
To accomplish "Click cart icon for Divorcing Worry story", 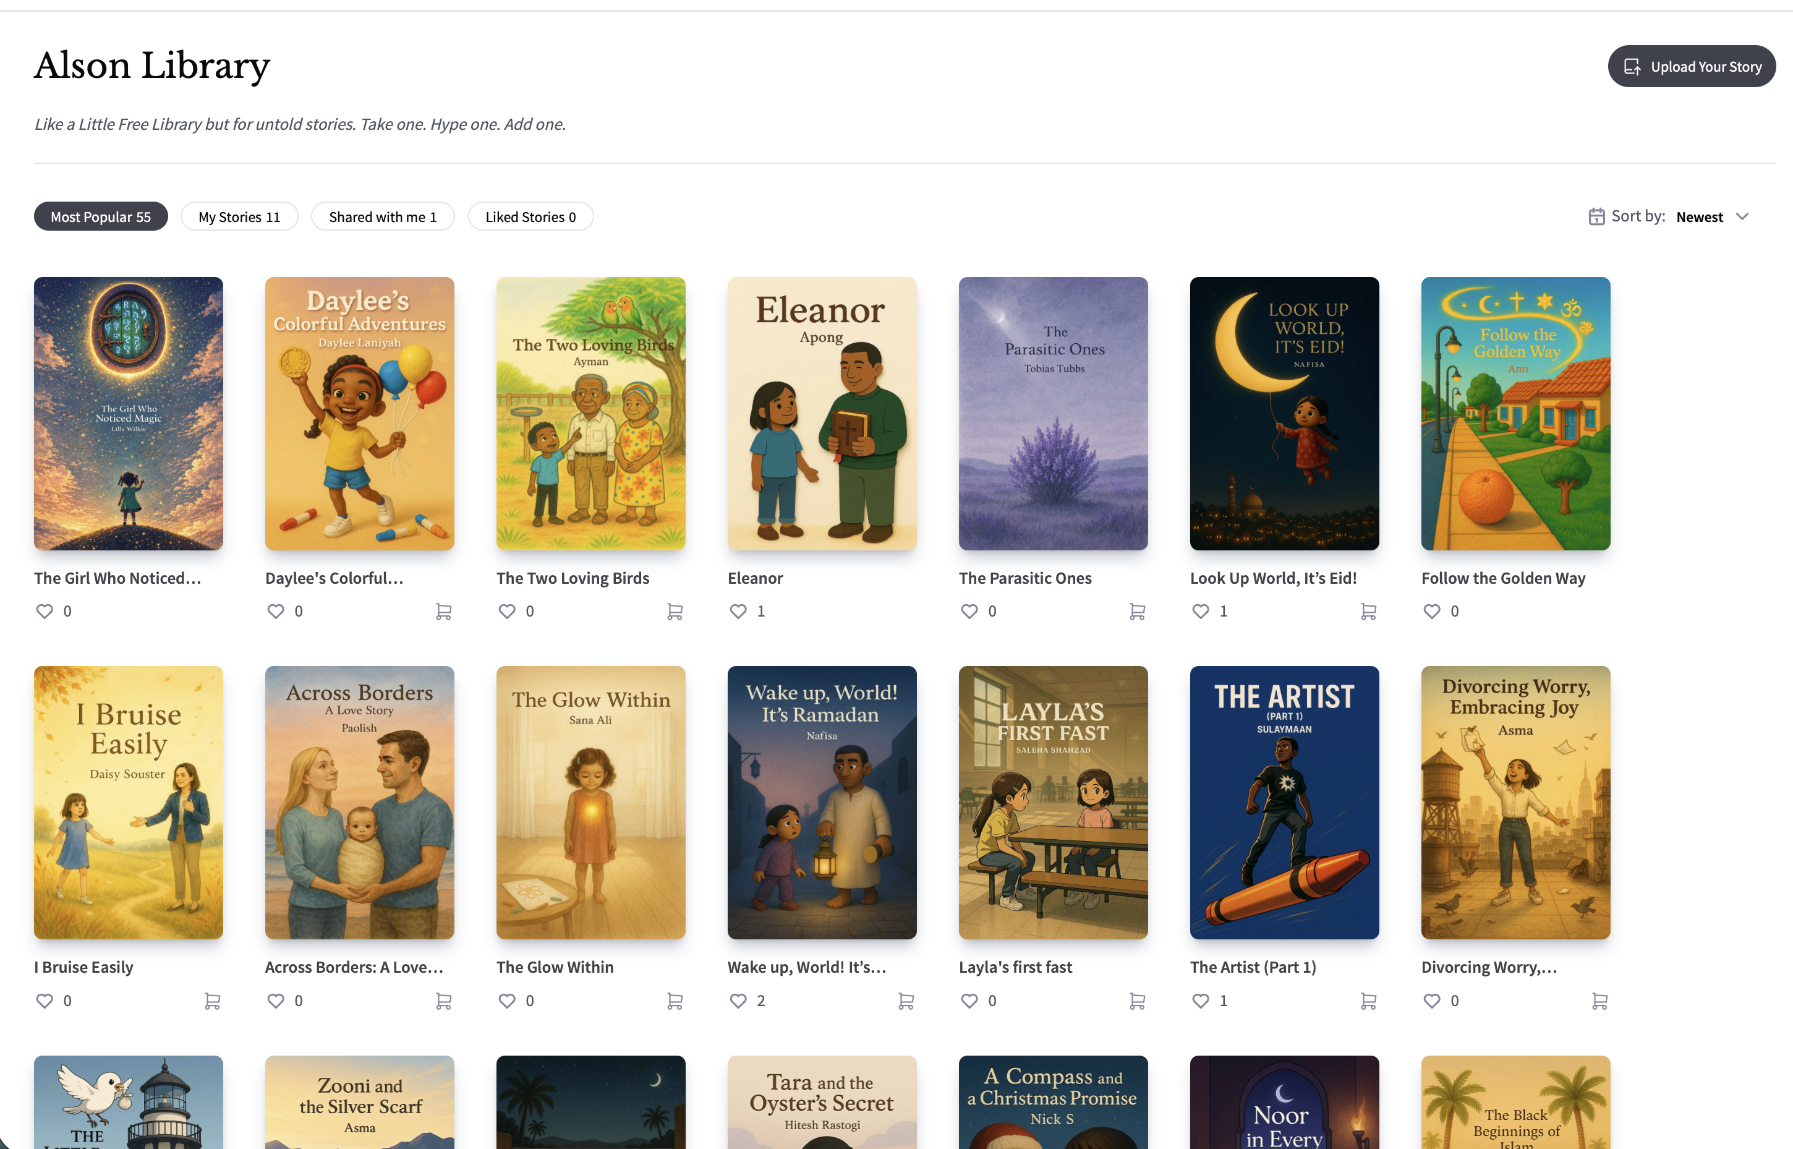I will [x=1600, y=1001].
